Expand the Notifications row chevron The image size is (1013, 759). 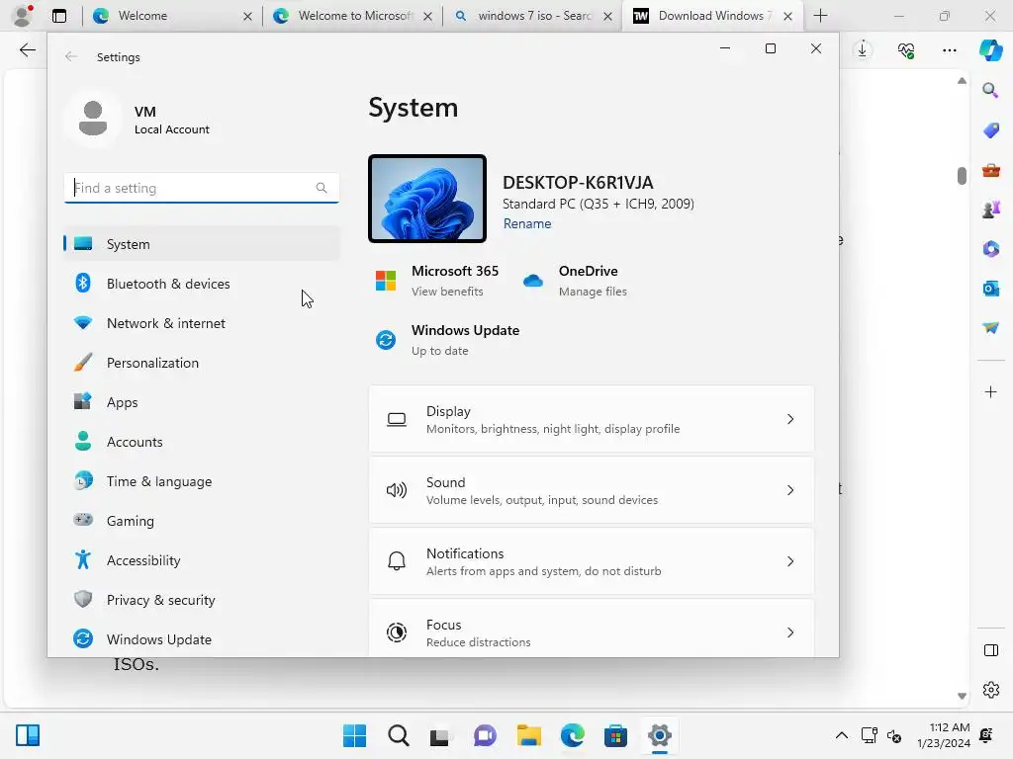(x=790, y=561)
